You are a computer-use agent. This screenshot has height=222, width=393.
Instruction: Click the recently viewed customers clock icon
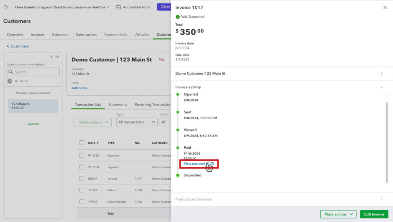(x=10, y=81)
